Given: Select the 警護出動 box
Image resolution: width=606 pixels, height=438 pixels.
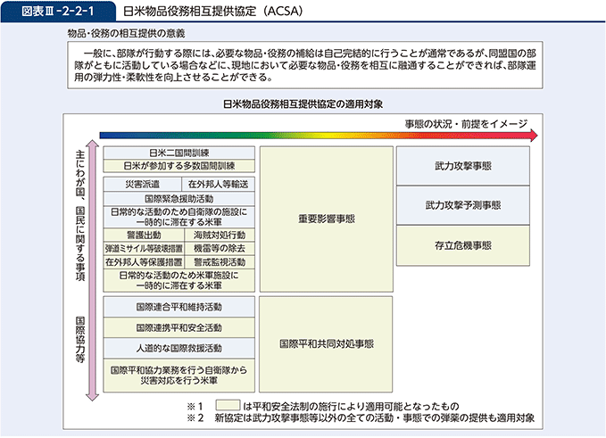Looking at the screenshot, I should coord(144,235).
